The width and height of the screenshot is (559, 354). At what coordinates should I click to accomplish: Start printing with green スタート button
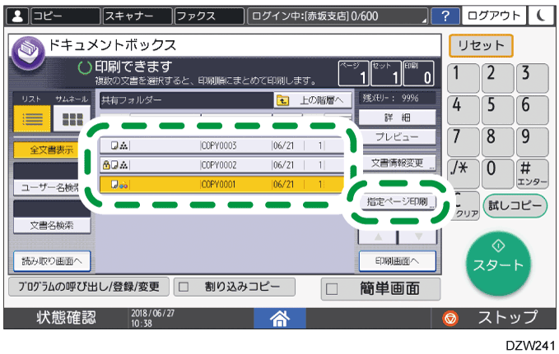(x=498, y=264)
